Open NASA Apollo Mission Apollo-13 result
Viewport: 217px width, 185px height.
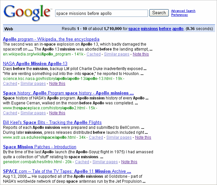[35, 63]
